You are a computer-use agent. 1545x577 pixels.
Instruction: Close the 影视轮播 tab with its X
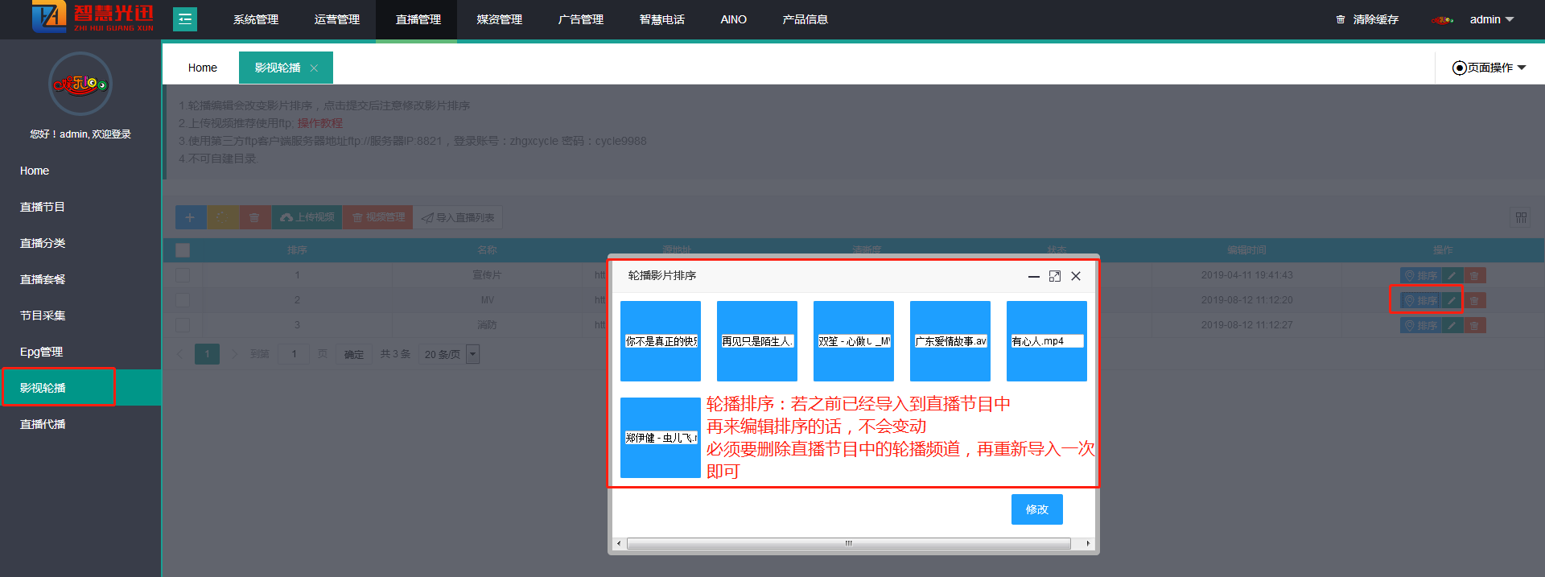[x=314, y=68]
